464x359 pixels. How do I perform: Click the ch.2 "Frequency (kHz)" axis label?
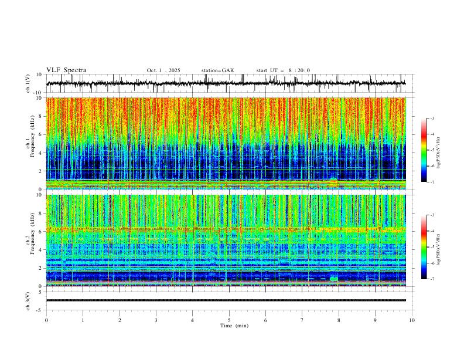[32, 233]
